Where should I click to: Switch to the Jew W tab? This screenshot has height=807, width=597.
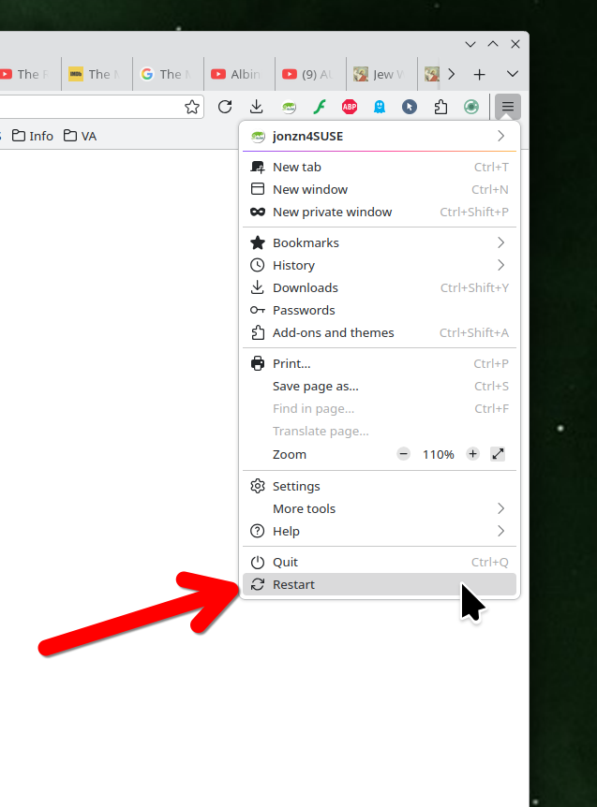(x=381, y=74)
